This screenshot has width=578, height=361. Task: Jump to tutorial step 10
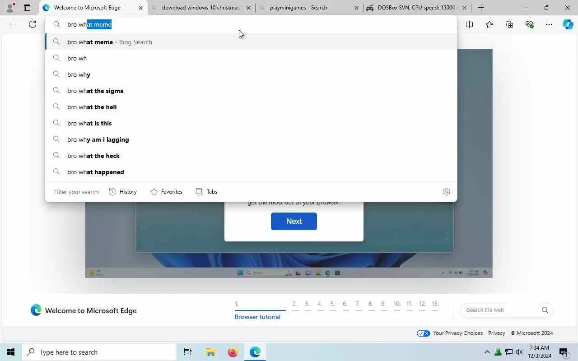[397, 305]
